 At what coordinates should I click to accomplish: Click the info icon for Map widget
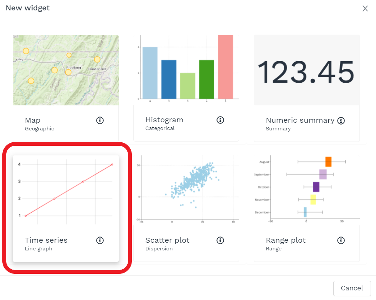click(100, 120)
